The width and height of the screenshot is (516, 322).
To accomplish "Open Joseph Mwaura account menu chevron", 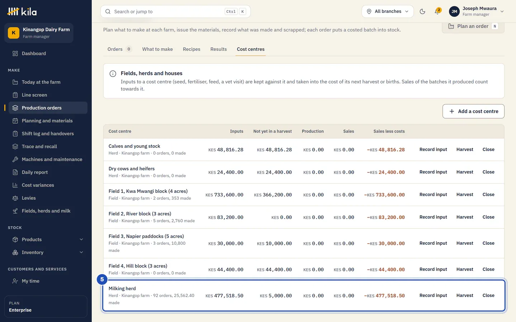I will pyautogui.click(x=502, y=11).
